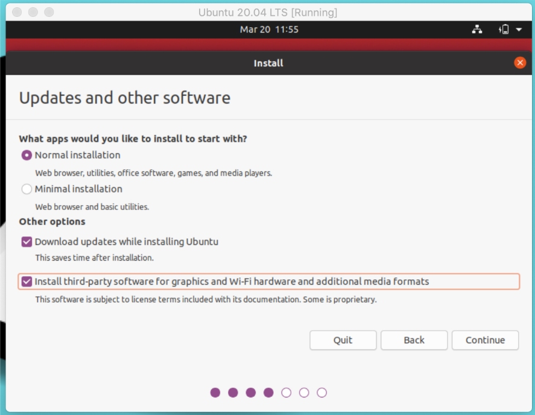Open the wired network status icon
This screenshot has width=535, height=415.
tap(477, 30)
